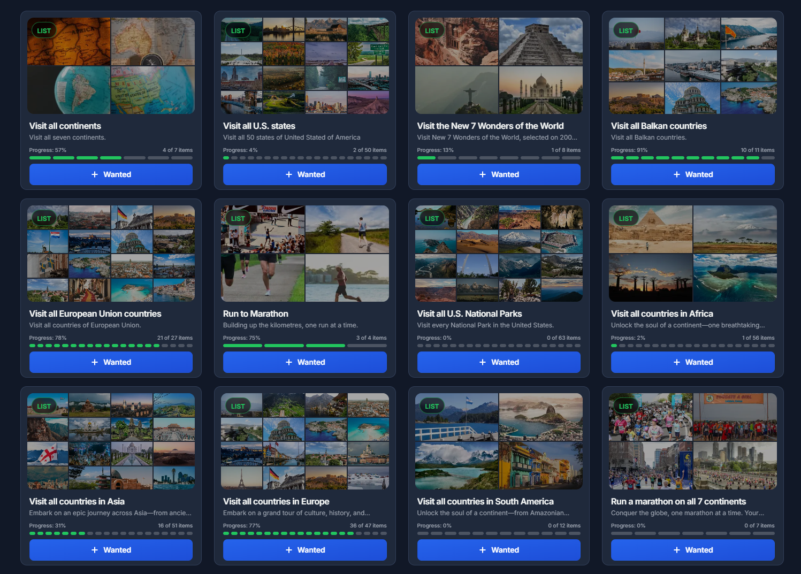Click Wanted for marathon on 7 continents
Image resolution: width=801 pixels, height=574 pixels.
point(692,550)
